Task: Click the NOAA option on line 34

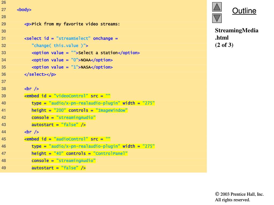Action: (x=86, y=60)
